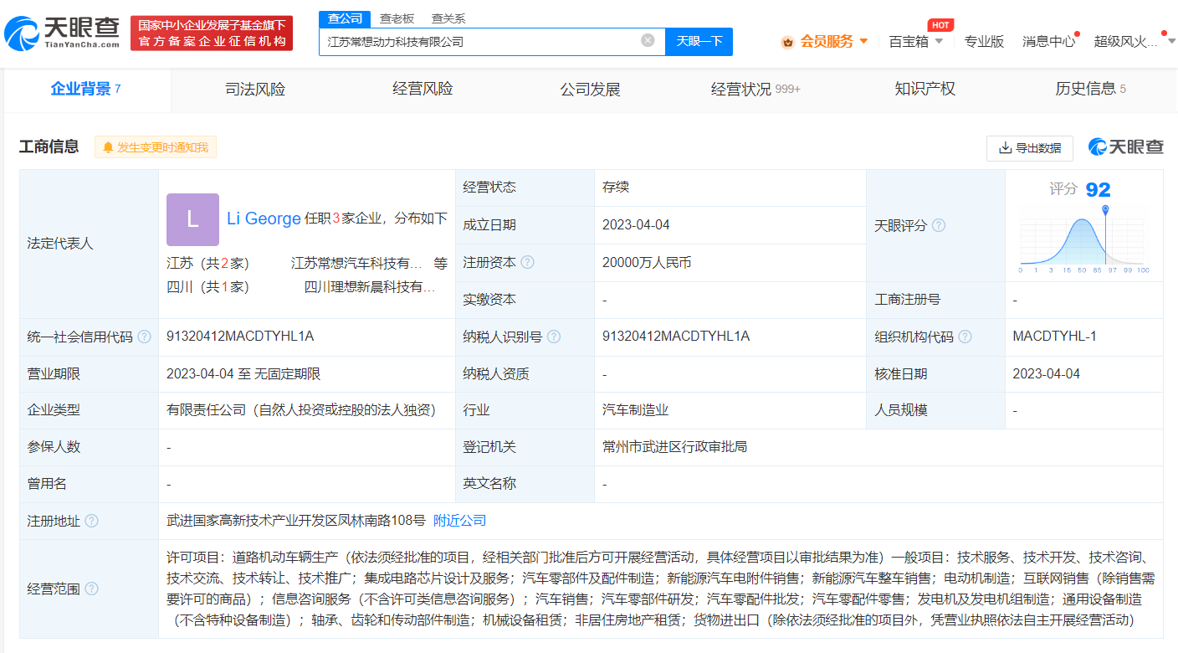1178x653 pixels.
Task: Click the score value 92
Action: pos(1098,190)
